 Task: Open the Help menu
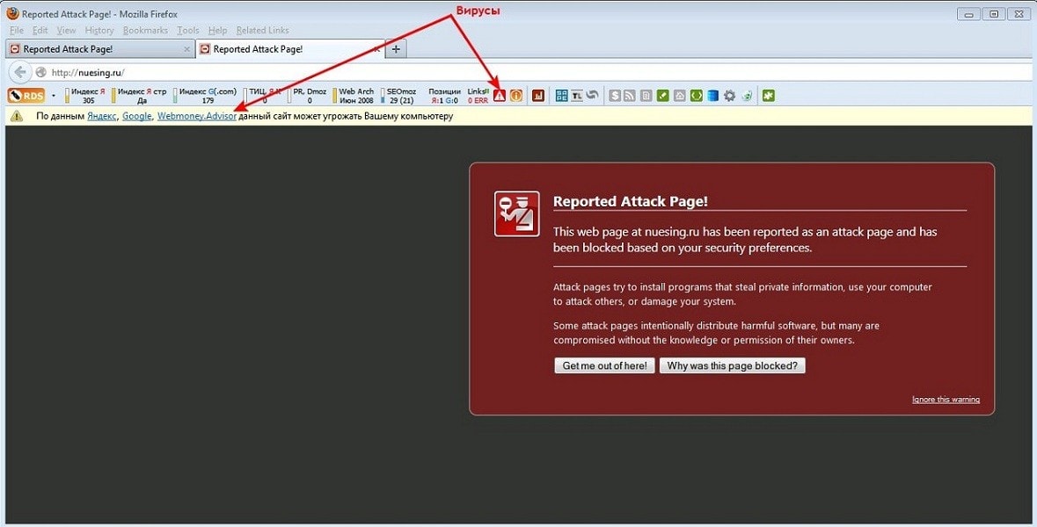[217, 31]
